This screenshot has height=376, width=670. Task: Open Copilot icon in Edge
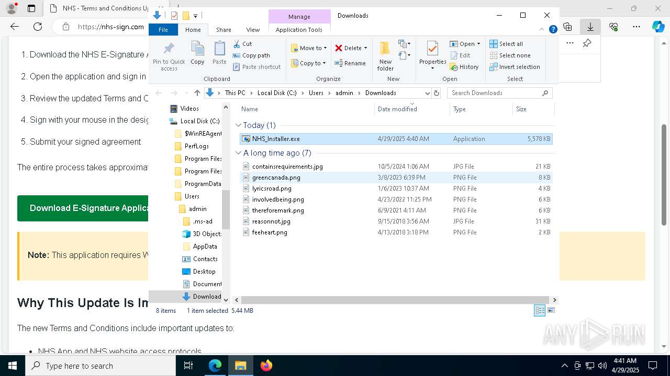tap(658, 27)
